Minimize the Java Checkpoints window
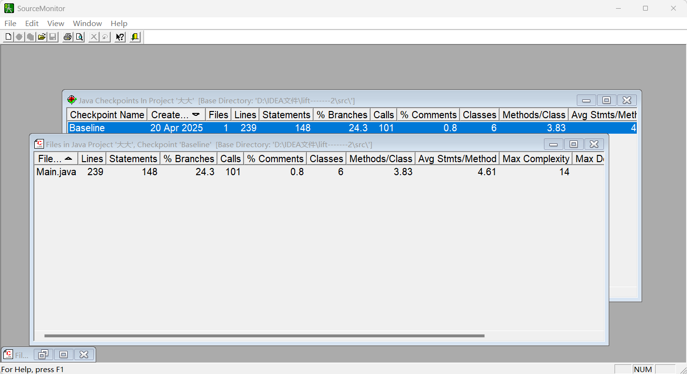Screen dimensions: 687x374 pyautogui.click(x=586, y=100)
